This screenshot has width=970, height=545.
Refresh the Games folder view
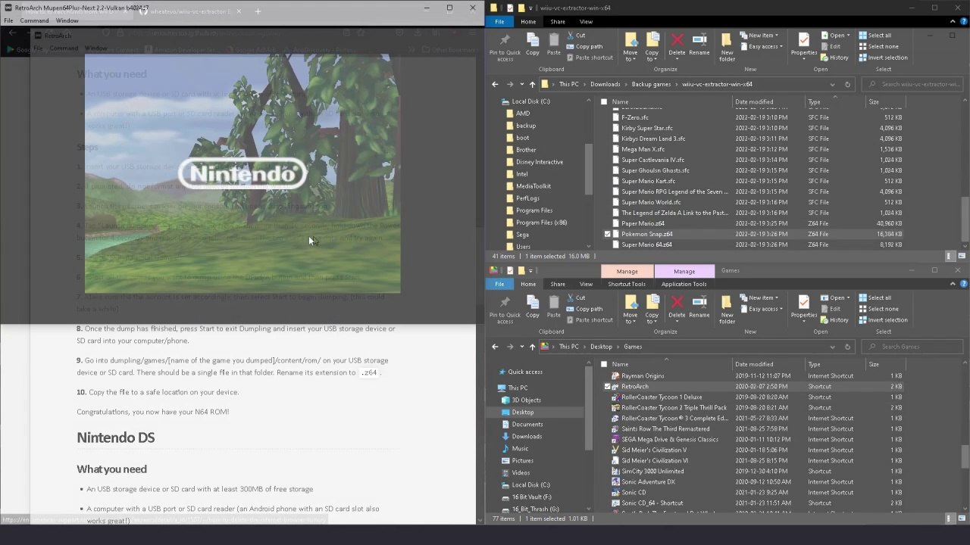click(x=847, y=347)
